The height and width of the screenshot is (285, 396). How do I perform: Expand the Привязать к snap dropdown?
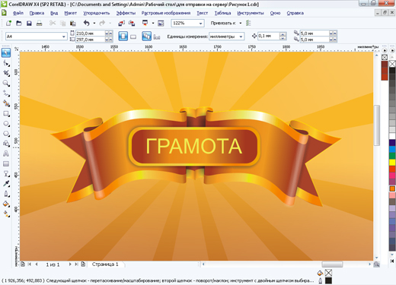click(241, 24)
